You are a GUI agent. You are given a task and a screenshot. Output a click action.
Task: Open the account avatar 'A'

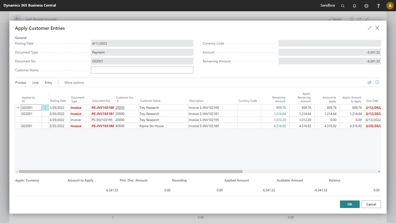390,6
